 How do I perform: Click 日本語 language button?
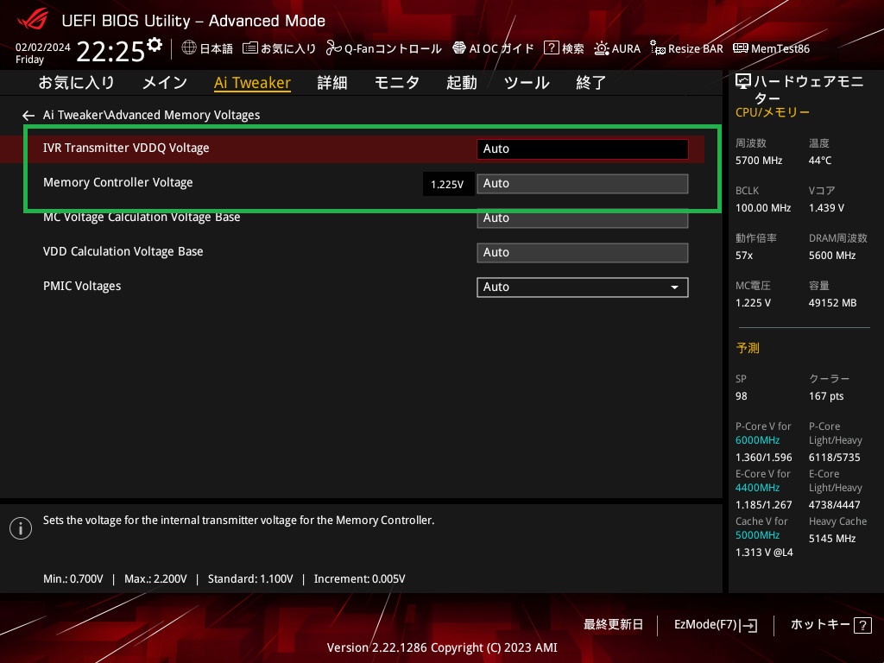tap(207, 48)
